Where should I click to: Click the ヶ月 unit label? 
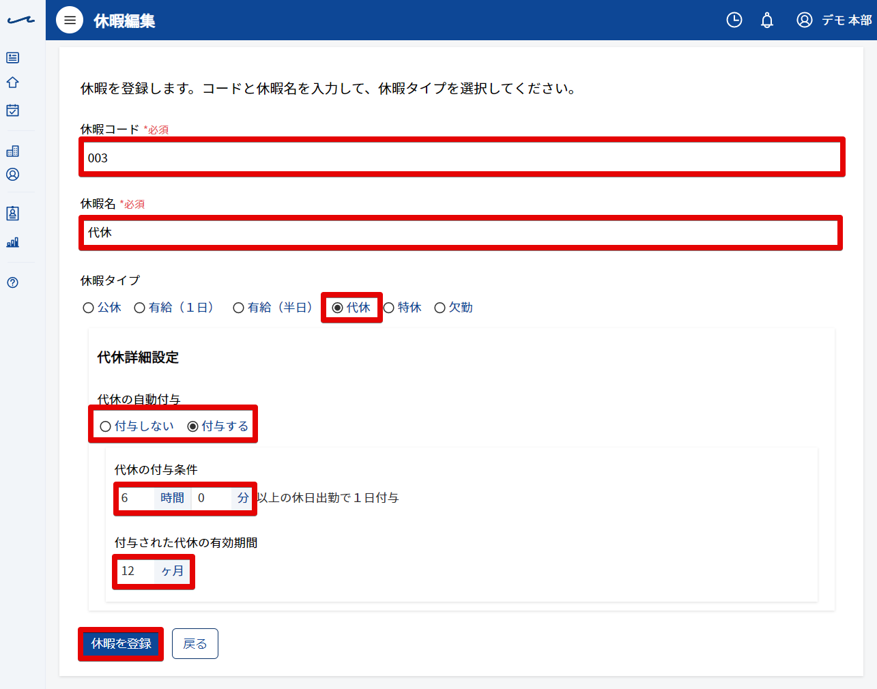point(172,571)
